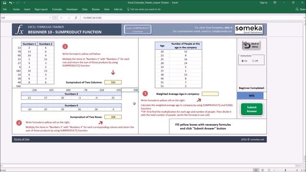Click the zoom slider handle in status bar
Image resolution: width=306 pixels, height=172 pixels.
pyautogui.click(x=285, y=170)
